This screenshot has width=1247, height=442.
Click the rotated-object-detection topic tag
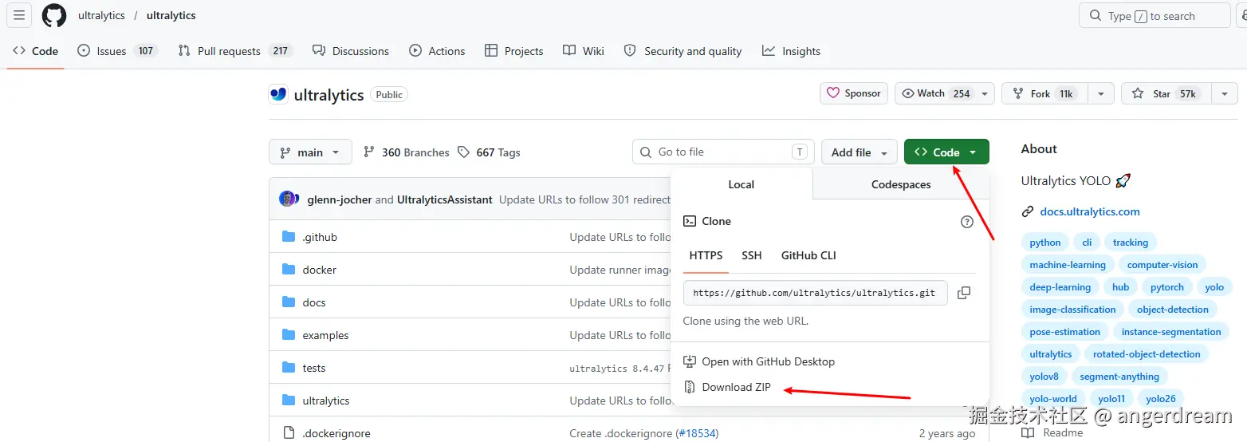click(1147, 354)
